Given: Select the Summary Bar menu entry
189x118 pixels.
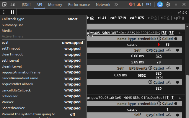Looking at the screenshot, I should [12, 25].
